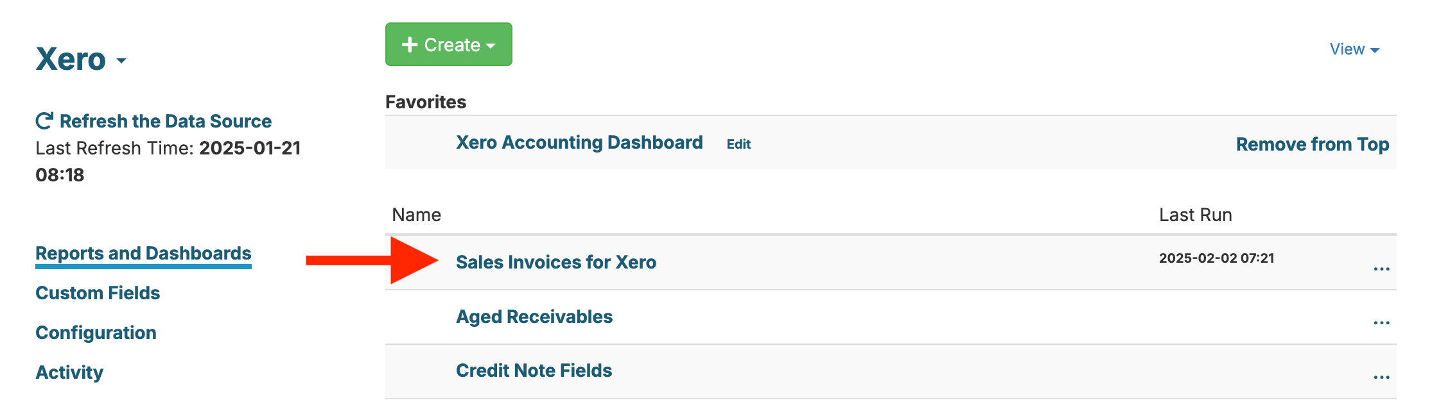Open the Credit Note Fields report
The width and height of the screenshot is (1450, 414).
coord(534,370)
